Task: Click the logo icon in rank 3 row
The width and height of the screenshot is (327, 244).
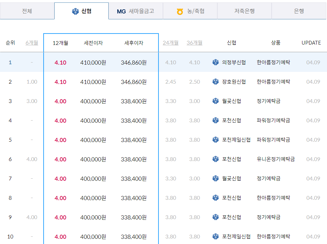Action: pos(216,101)
